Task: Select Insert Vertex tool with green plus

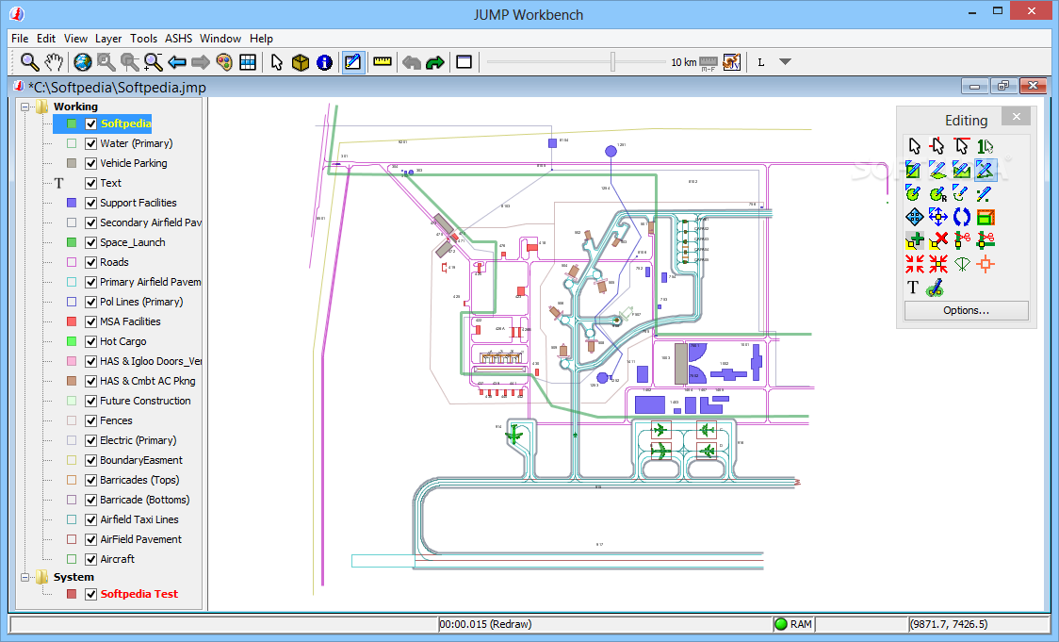Action: click(x=913, y=240)
